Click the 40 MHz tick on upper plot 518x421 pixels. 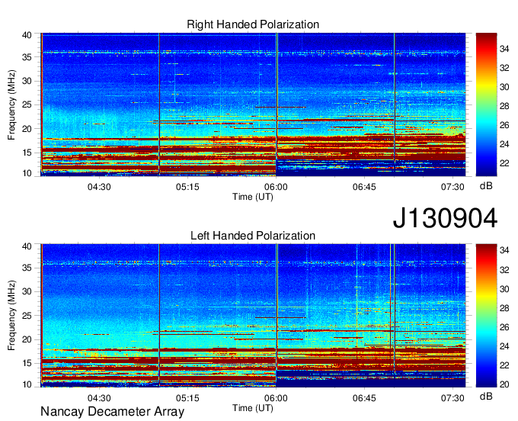(27, 35)
